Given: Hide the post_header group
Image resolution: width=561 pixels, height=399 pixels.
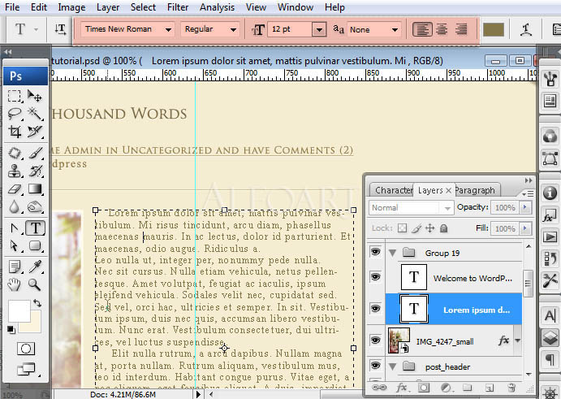Looking at the screenshot, I should [375, 366].
